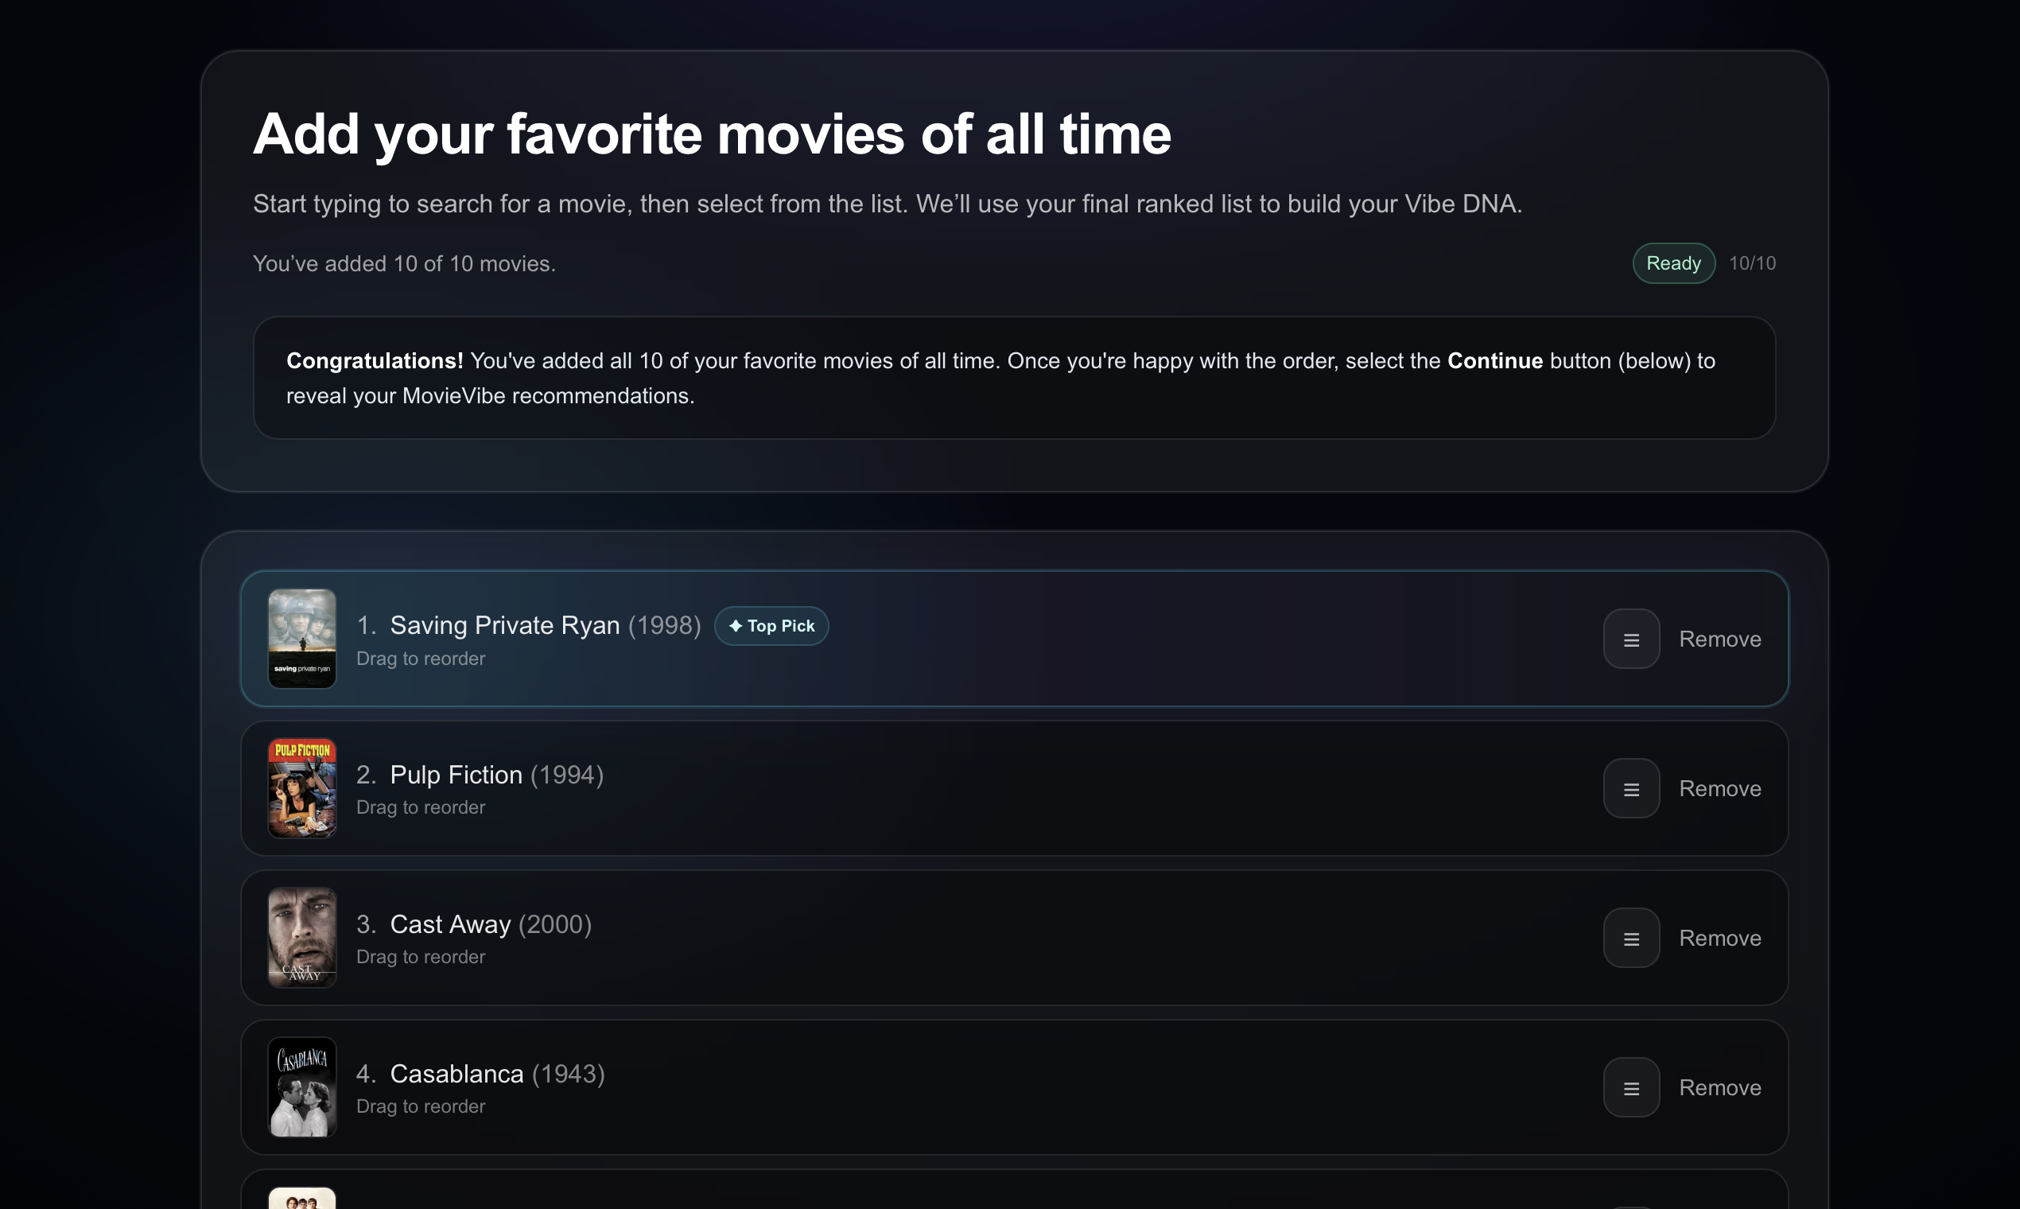Click the drag handle for Pulp Fiction
This screenshot has height=1209, width=2020.
tap(1631, 787)
